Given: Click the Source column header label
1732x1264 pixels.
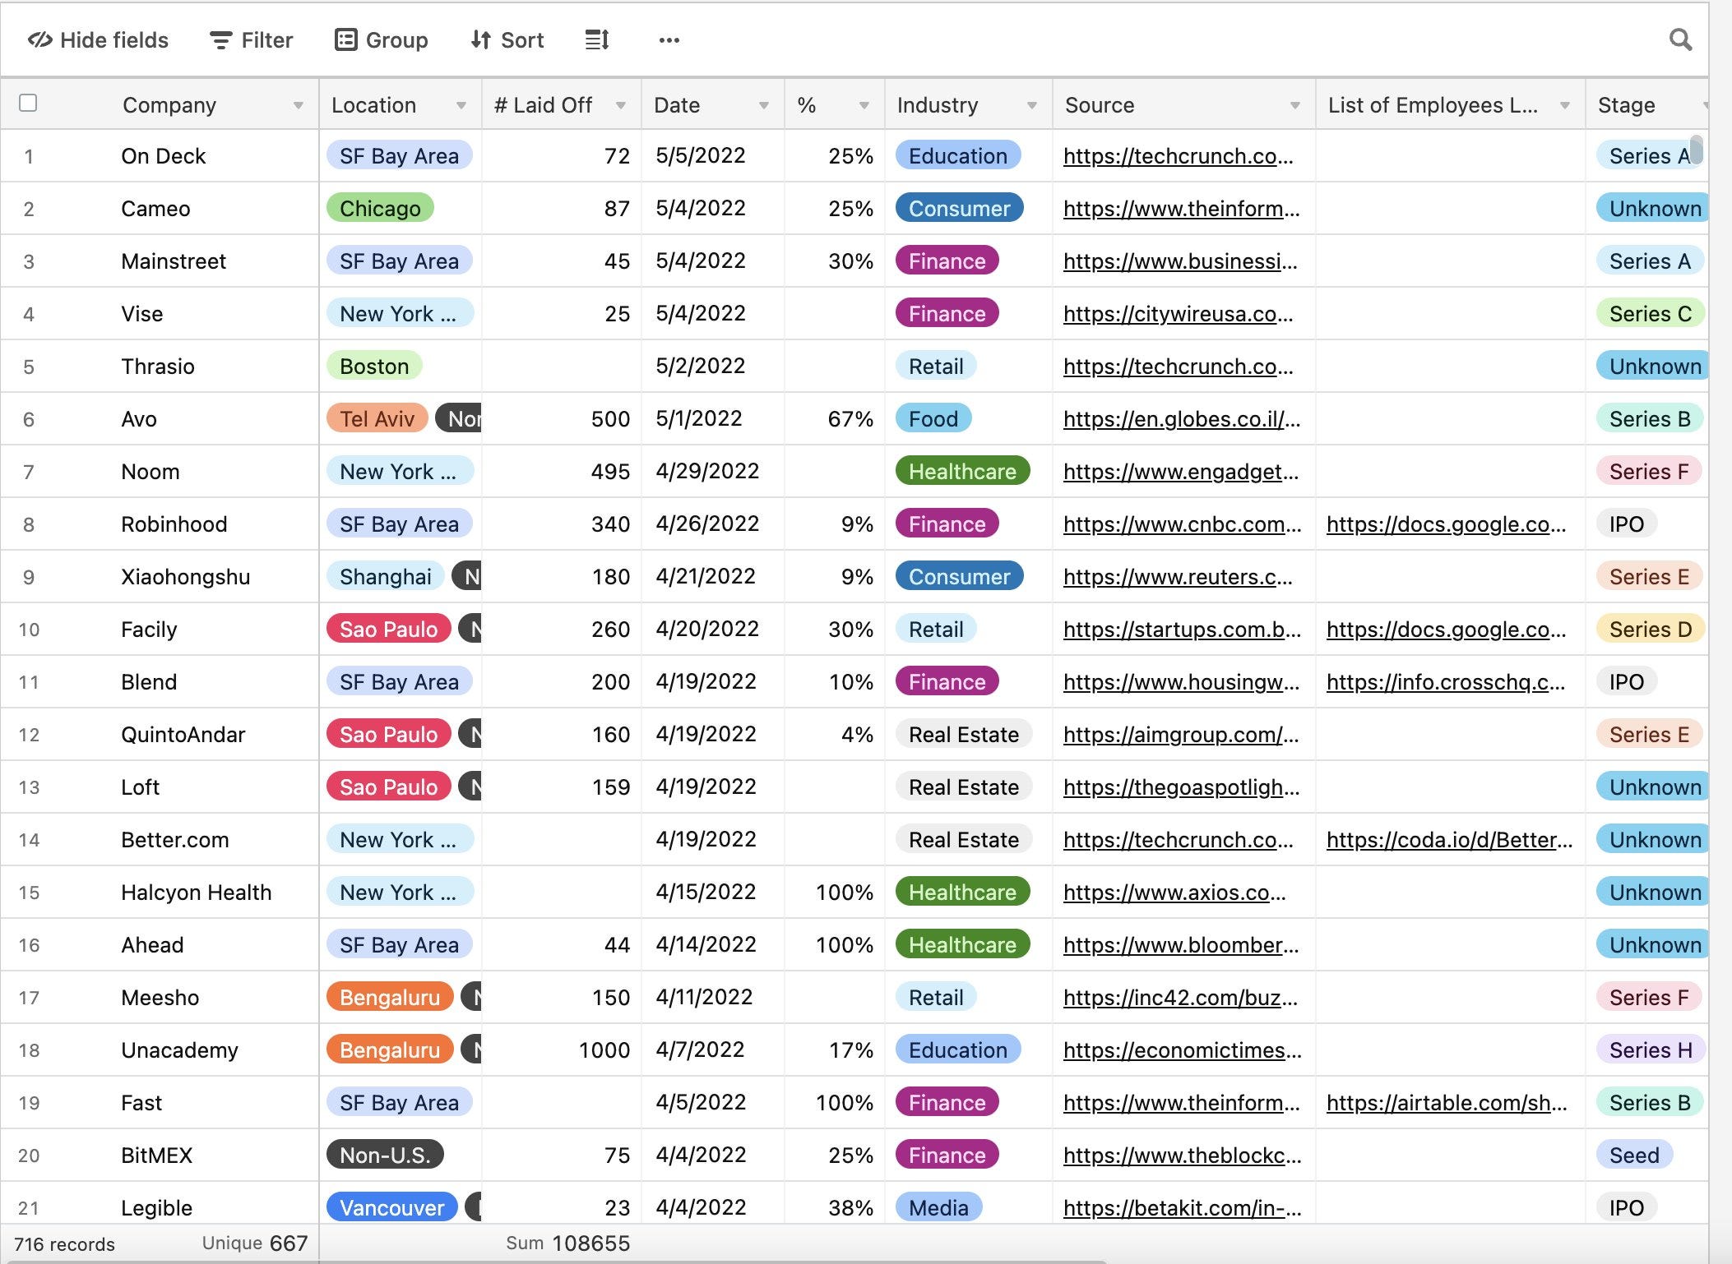Looking at the screenshot, I should (1100, 105).
